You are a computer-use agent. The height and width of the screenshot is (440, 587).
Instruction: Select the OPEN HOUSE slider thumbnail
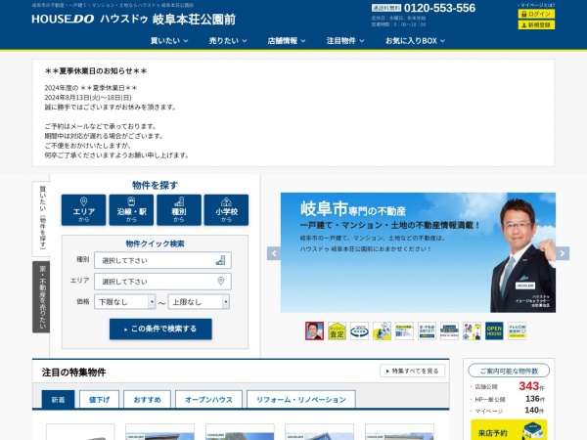tap(494, 330)
